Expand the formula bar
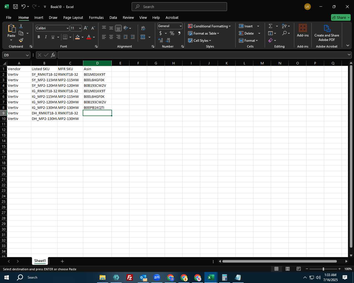 [x=349, y=55]
